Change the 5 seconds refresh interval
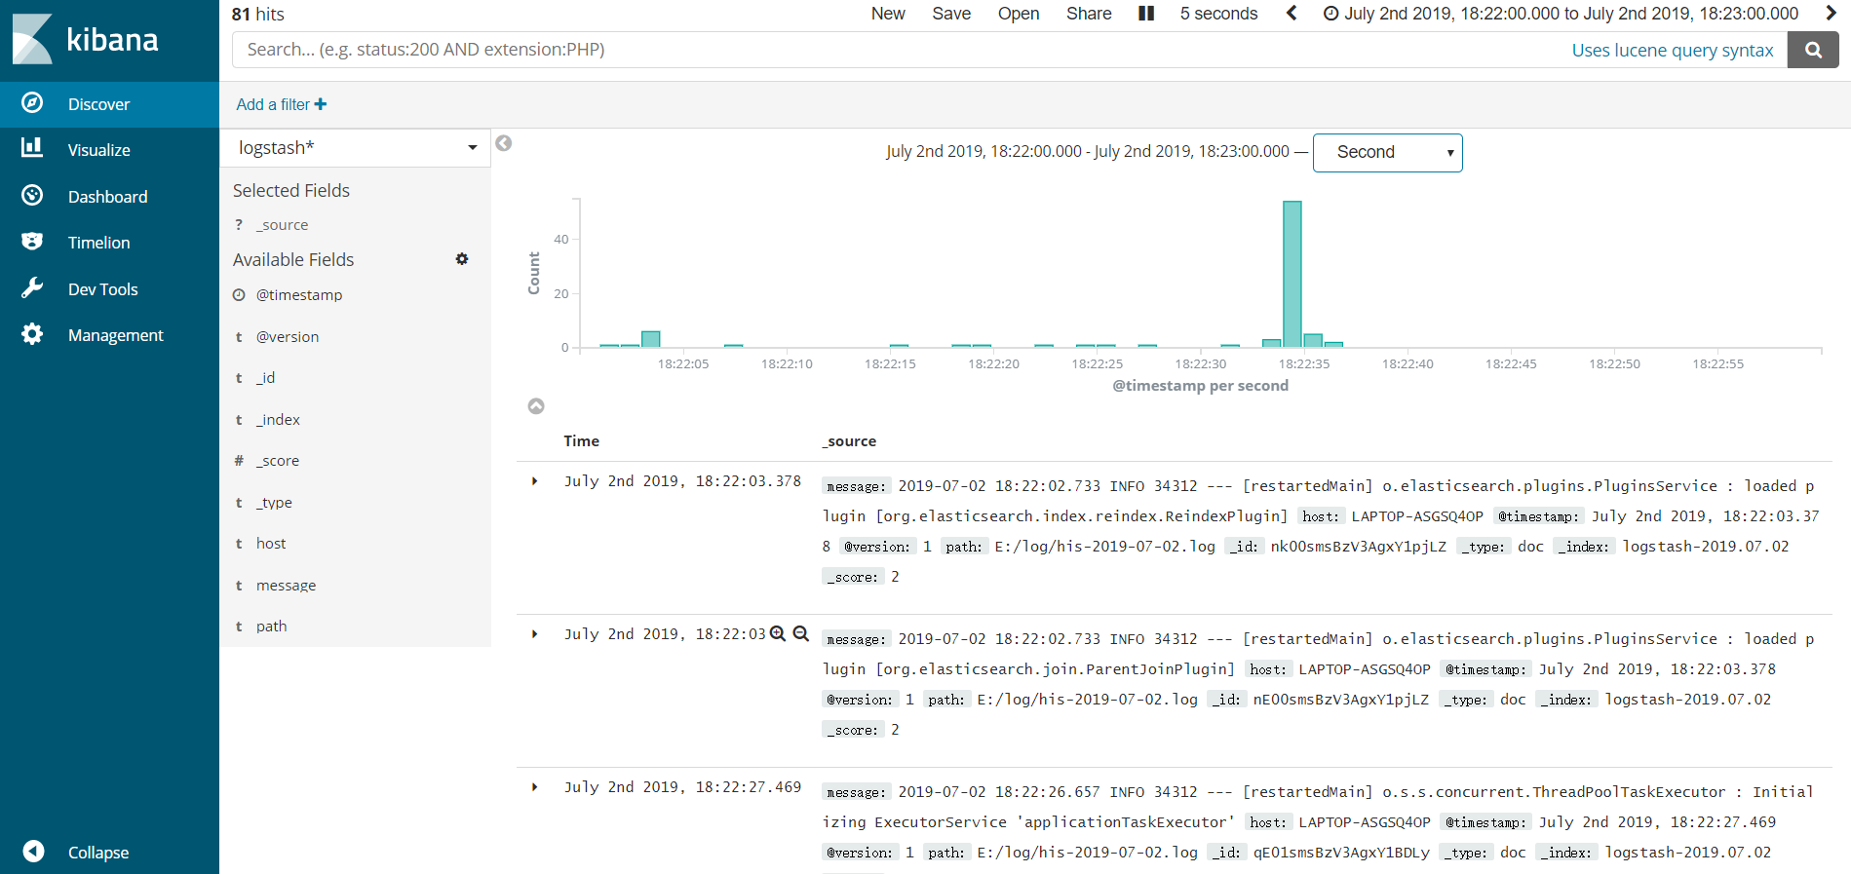 [x=1218, y=14]
